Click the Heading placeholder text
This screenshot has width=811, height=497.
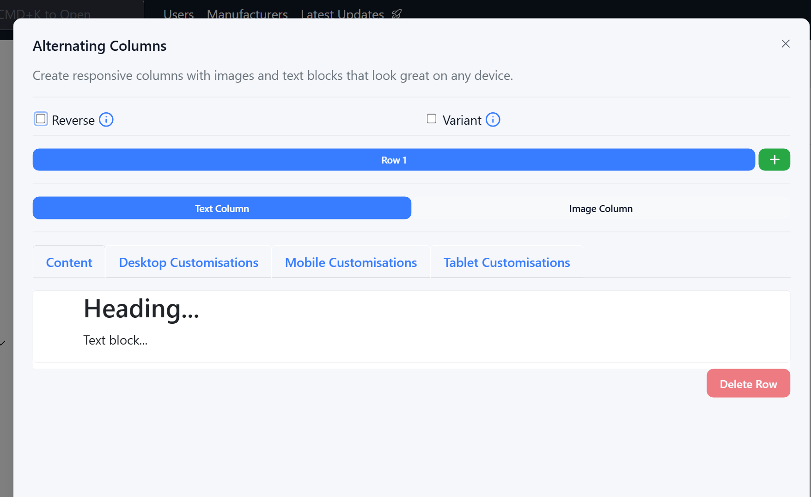[x=141, y=309]
